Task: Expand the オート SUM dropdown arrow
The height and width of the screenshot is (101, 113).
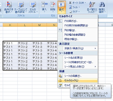Action: click(x=85, y=3)
